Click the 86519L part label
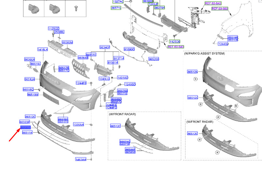The height and width of the screenshot is (191, 262). tap(36, 64)
